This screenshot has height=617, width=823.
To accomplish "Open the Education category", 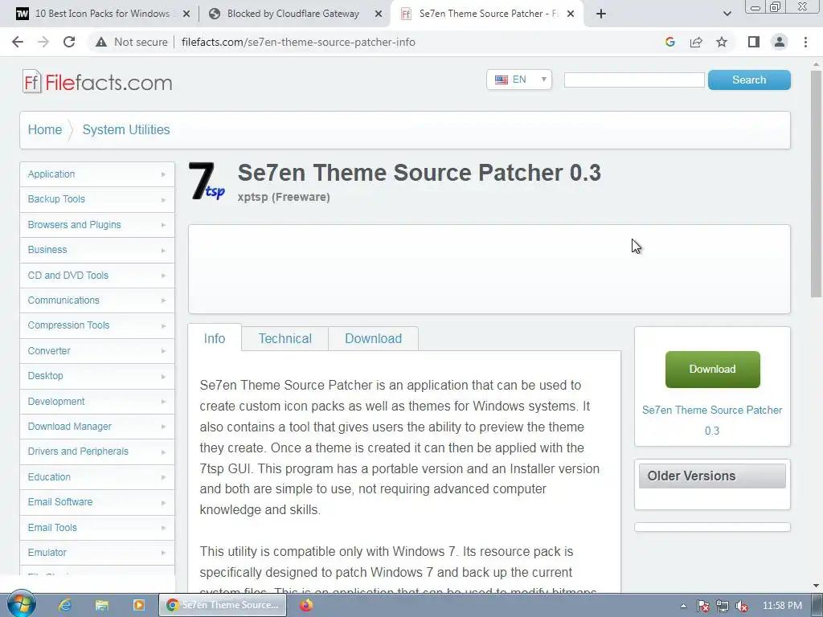I will point(97,477).
